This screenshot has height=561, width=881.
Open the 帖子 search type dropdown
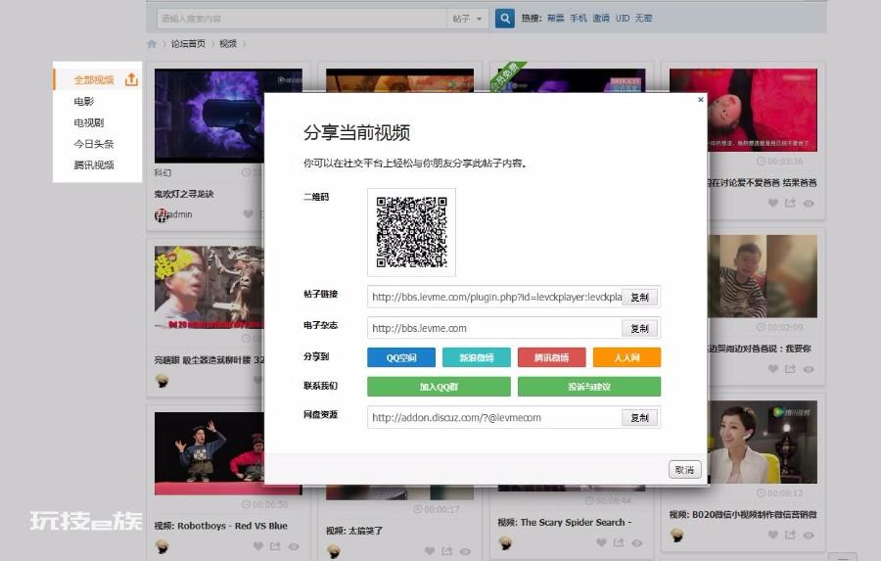coord(468,19)
